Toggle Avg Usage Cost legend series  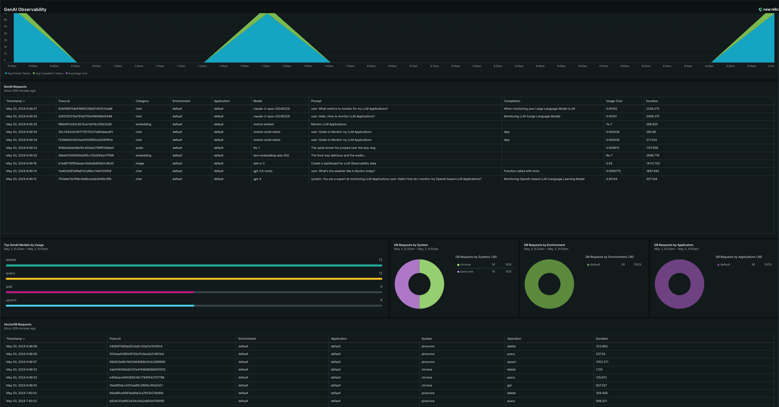point(76,73)
